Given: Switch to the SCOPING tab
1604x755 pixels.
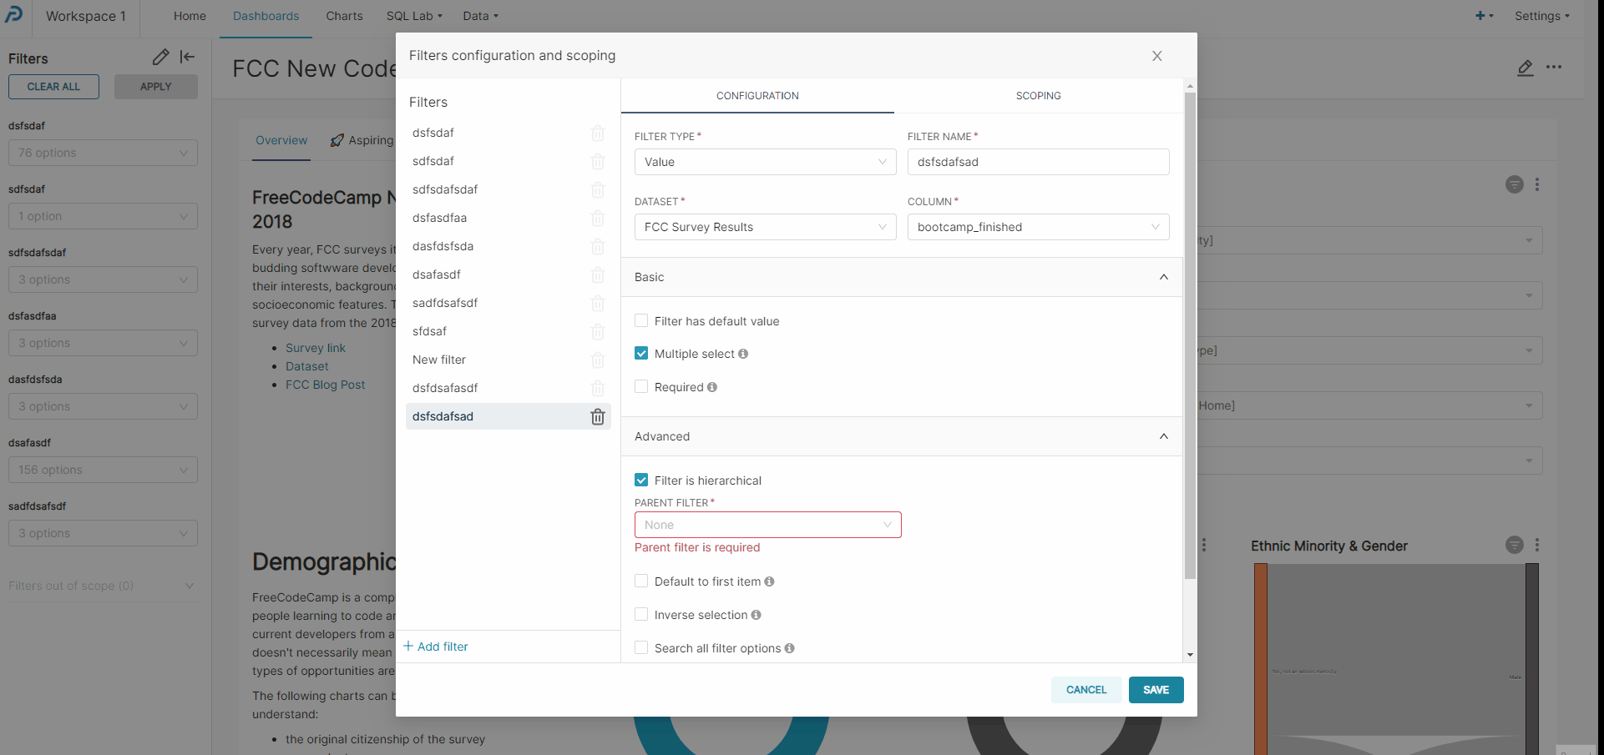Looking at the screenshot, I should tap(1038, 95).
